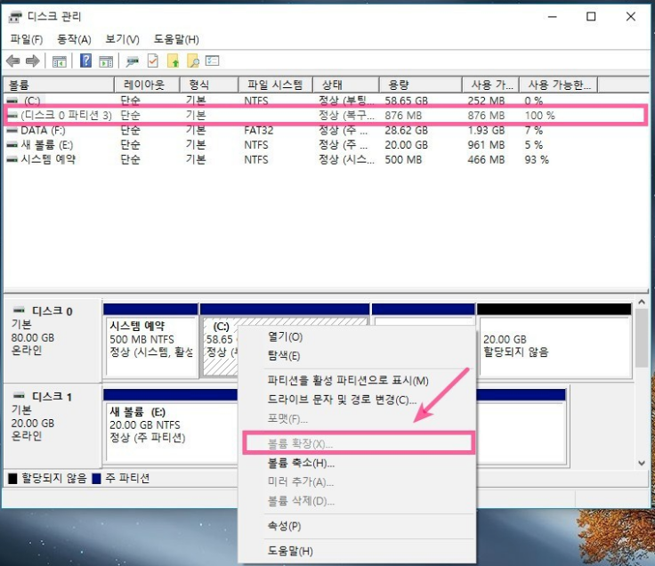Click the connect drive toolbar icon

point(133,61)
